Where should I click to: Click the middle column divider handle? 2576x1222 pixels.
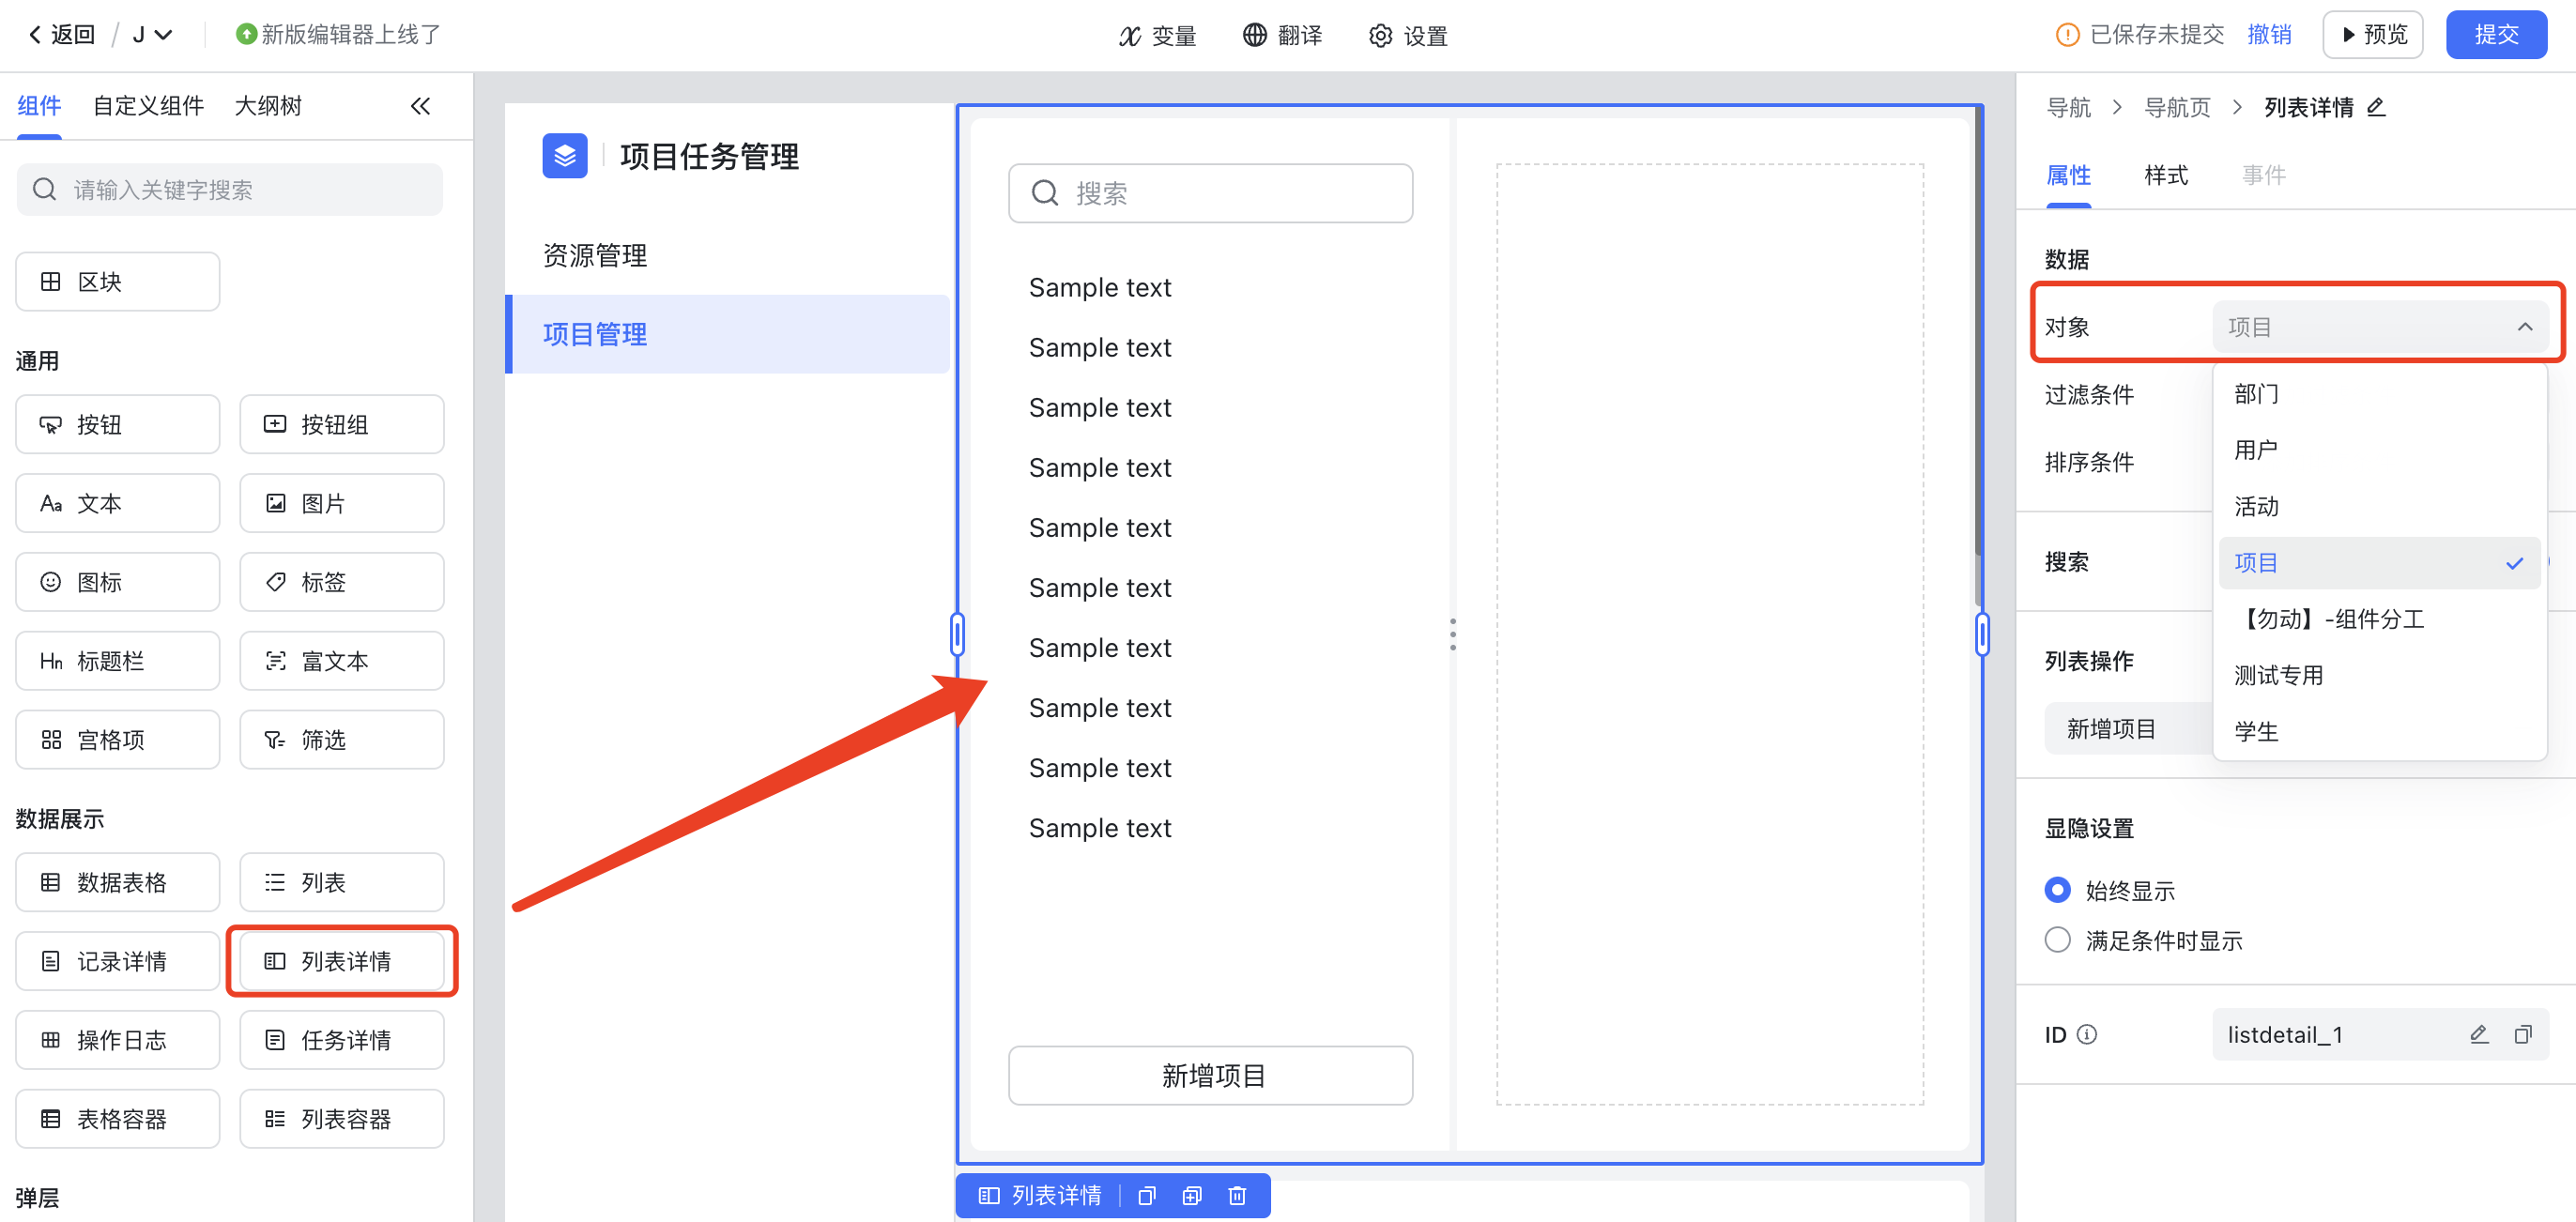pos(1453,634)
